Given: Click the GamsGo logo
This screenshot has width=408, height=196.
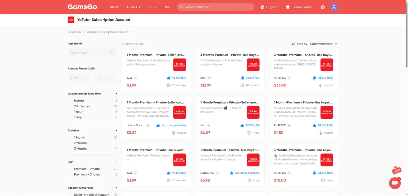Looking at the screenshot, I should pos(82,7).
